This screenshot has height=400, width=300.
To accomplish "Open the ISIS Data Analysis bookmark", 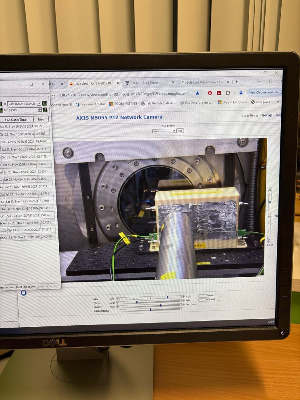I will [196, 102].
